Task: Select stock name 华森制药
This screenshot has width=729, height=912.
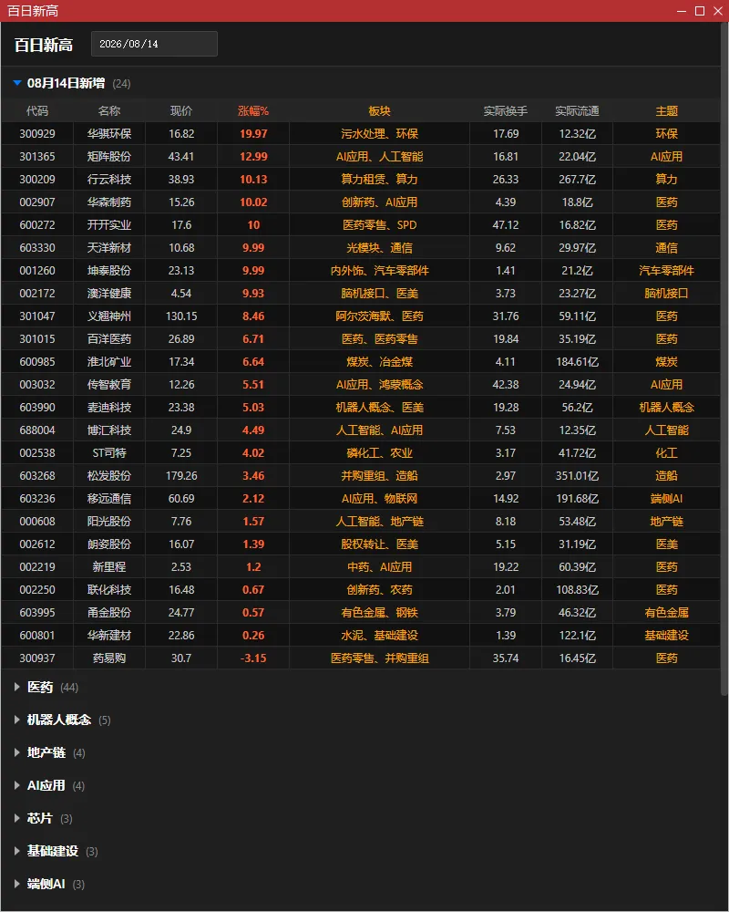Action: 109,202
